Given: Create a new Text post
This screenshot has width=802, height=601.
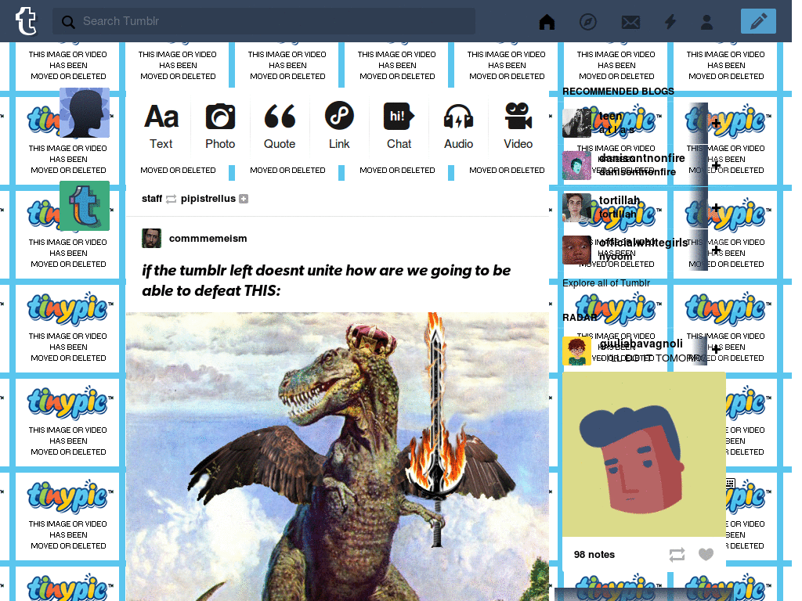Looking at the screenshot, I should pyautogui.click(x=161, y=126).
